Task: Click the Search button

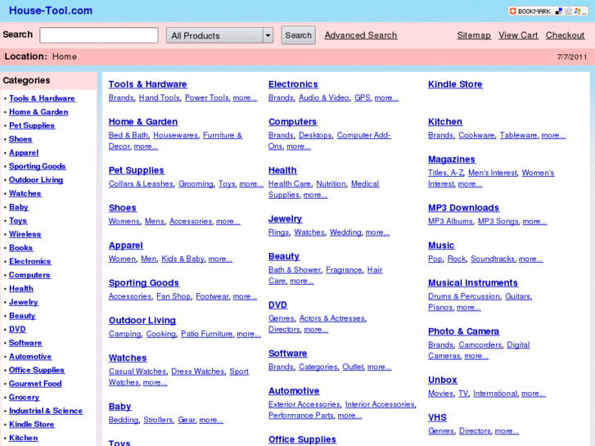Action: (x=298, y=35)
